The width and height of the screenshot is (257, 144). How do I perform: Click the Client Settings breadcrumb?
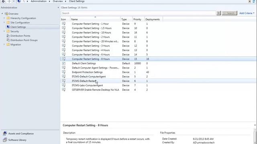tap(77, 1)
